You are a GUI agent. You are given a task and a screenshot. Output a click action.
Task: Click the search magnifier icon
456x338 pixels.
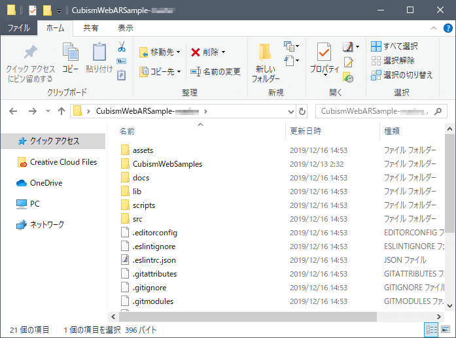pos(438,111)
